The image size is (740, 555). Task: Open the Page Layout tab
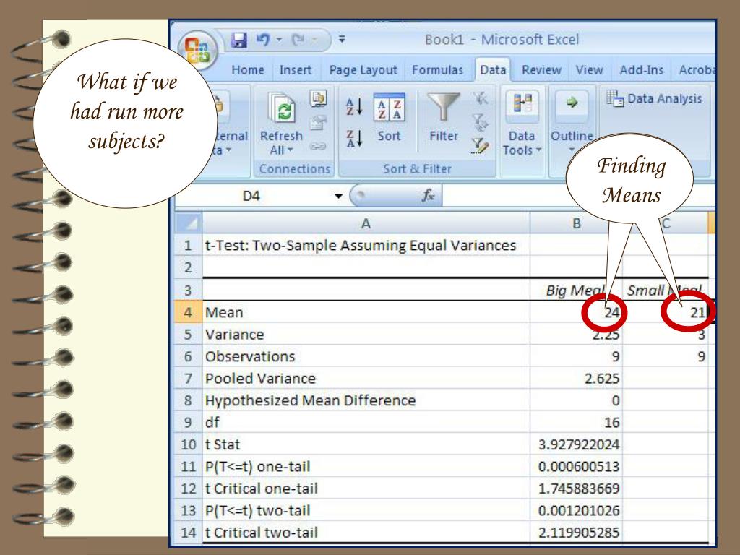pyautogui.click(x=363, y=70)
